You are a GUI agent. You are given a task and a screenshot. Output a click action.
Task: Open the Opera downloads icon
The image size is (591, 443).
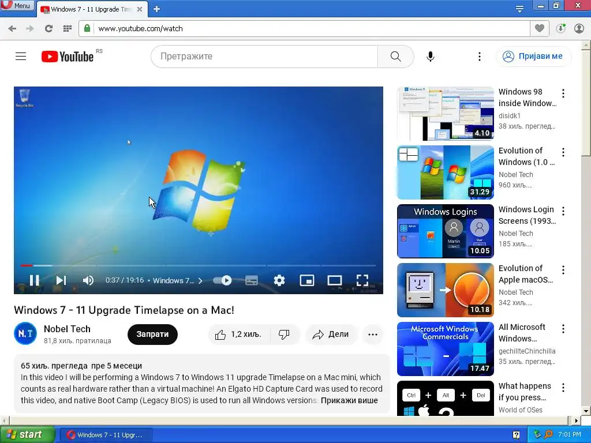[x=561, y=29]
